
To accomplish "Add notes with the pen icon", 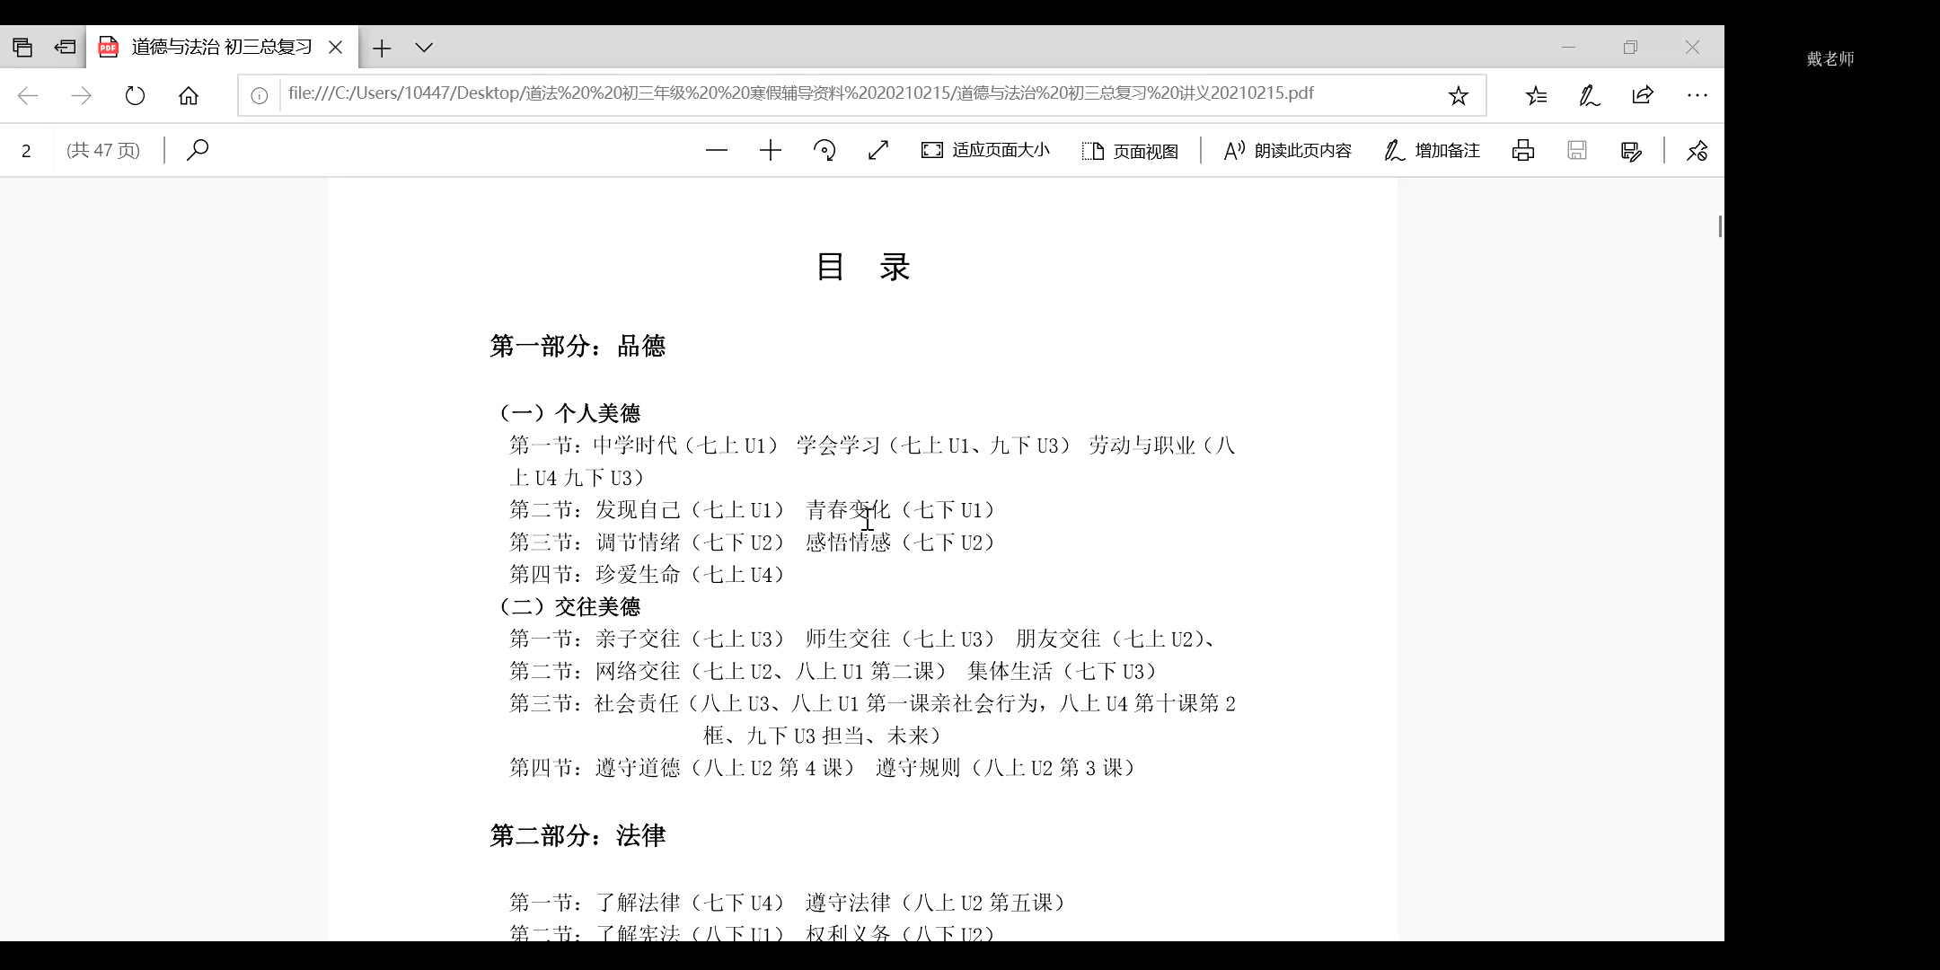I will tap(1589, 95).
